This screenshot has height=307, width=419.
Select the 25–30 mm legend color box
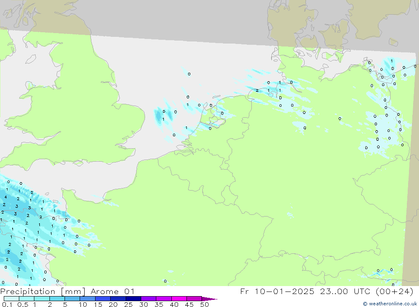click(133, 299)
